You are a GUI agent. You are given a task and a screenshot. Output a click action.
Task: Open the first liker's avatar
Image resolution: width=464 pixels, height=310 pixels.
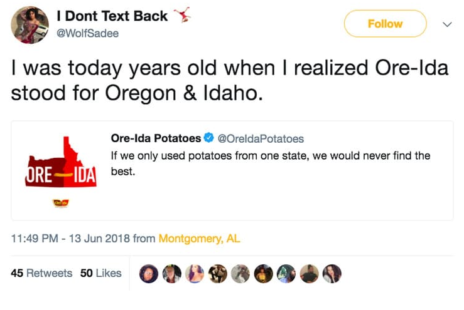(149, 274)
